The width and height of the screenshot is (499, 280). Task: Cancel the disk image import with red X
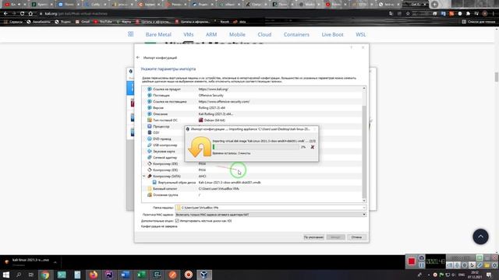(313, 147)
